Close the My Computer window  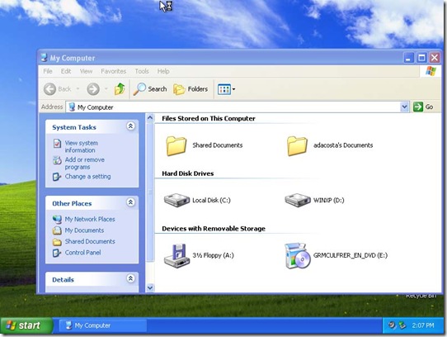click(x=435, y=58)
